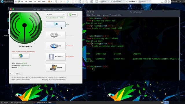This screenshot has height=104, width=185.
Task: Click the Fern WiFi Cracker green logo
Action: (26, 28)
